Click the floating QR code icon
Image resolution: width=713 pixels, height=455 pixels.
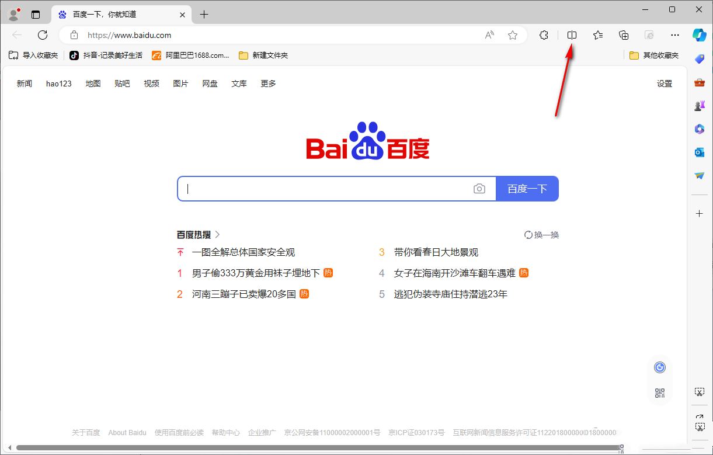click(660, 393)
